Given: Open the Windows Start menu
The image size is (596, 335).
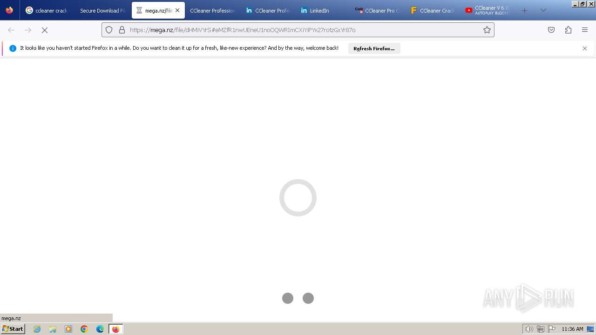Looking at the screenshot, I should click(13, 329).
